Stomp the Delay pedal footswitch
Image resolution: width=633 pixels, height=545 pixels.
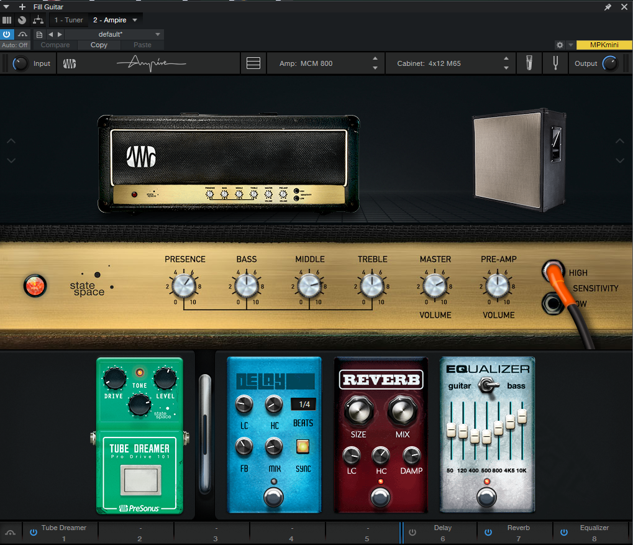(x=273, y=497)
